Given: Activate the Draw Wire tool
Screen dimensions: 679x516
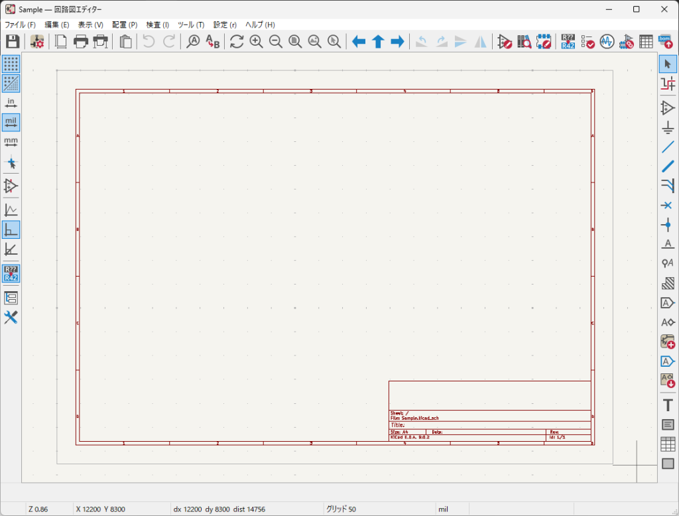Looking at the screenshot, I should (668, 147).
